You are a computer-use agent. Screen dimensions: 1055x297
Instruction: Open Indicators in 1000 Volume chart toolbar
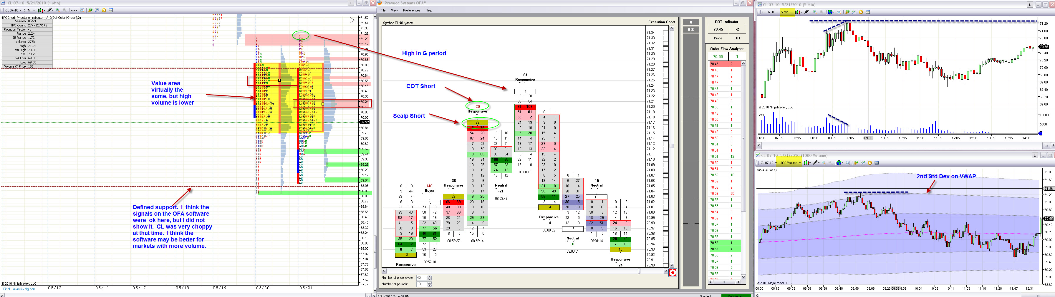point(863,162)
